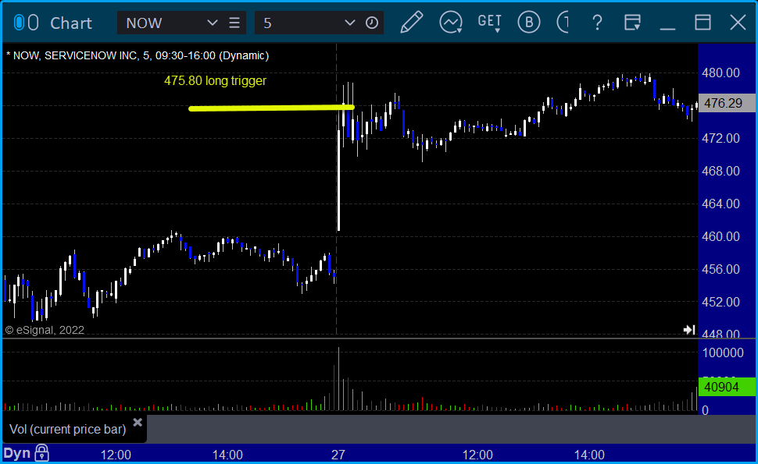
Task: Toggle the Dyn lock icon
Action: click(42, 453)
